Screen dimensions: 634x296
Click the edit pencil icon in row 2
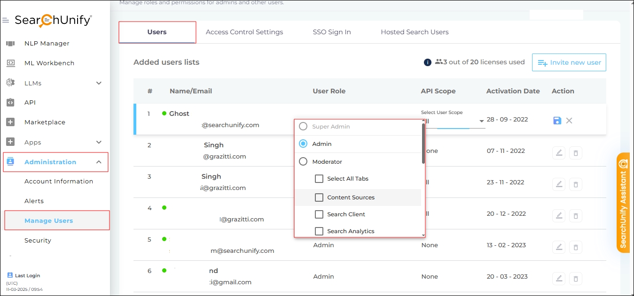(x=559, y=153)
